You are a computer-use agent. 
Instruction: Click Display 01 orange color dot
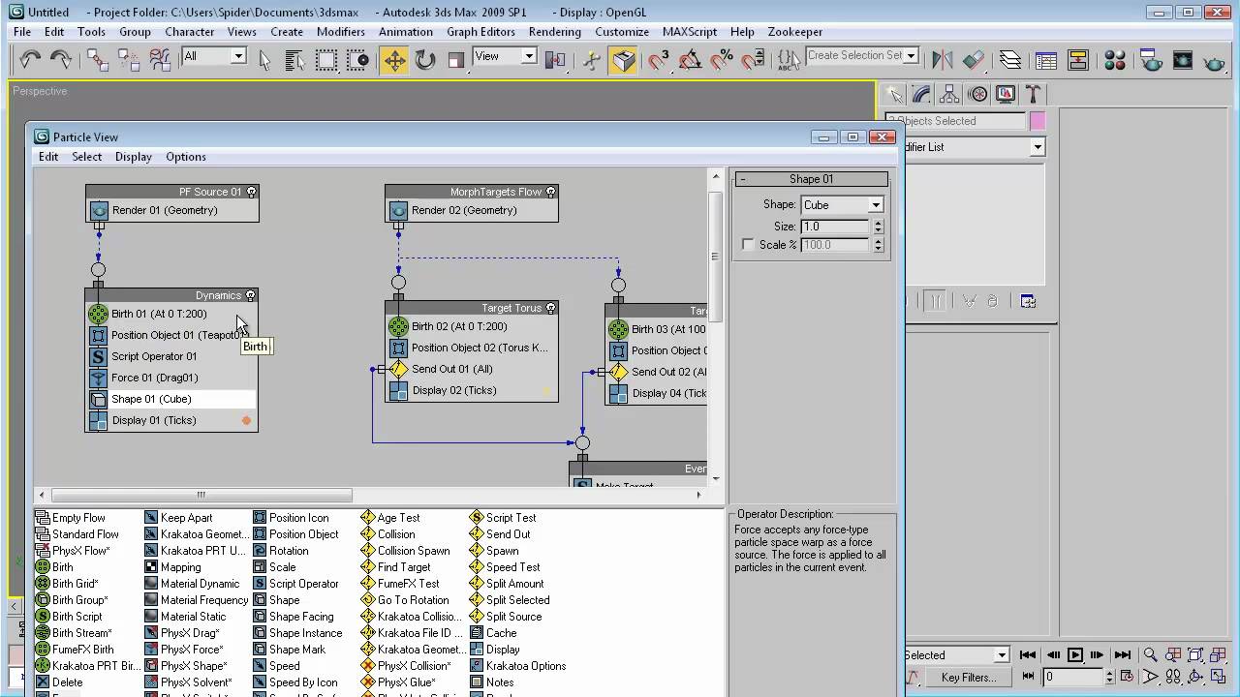coord(246,420)
